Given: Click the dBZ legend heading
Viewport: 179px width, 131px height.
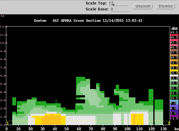Looking at the screenshot, I should pyautogui.click(x=175, y=29).
